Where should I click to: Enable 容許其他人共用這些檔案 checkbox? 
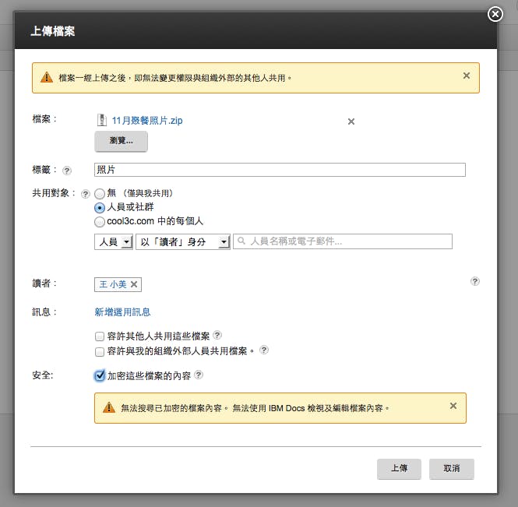(100, 336)
